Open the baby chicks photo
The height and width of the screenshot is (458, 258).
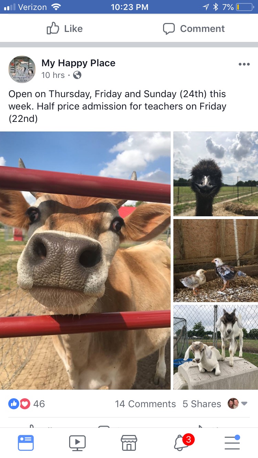[x=216, y=260]
